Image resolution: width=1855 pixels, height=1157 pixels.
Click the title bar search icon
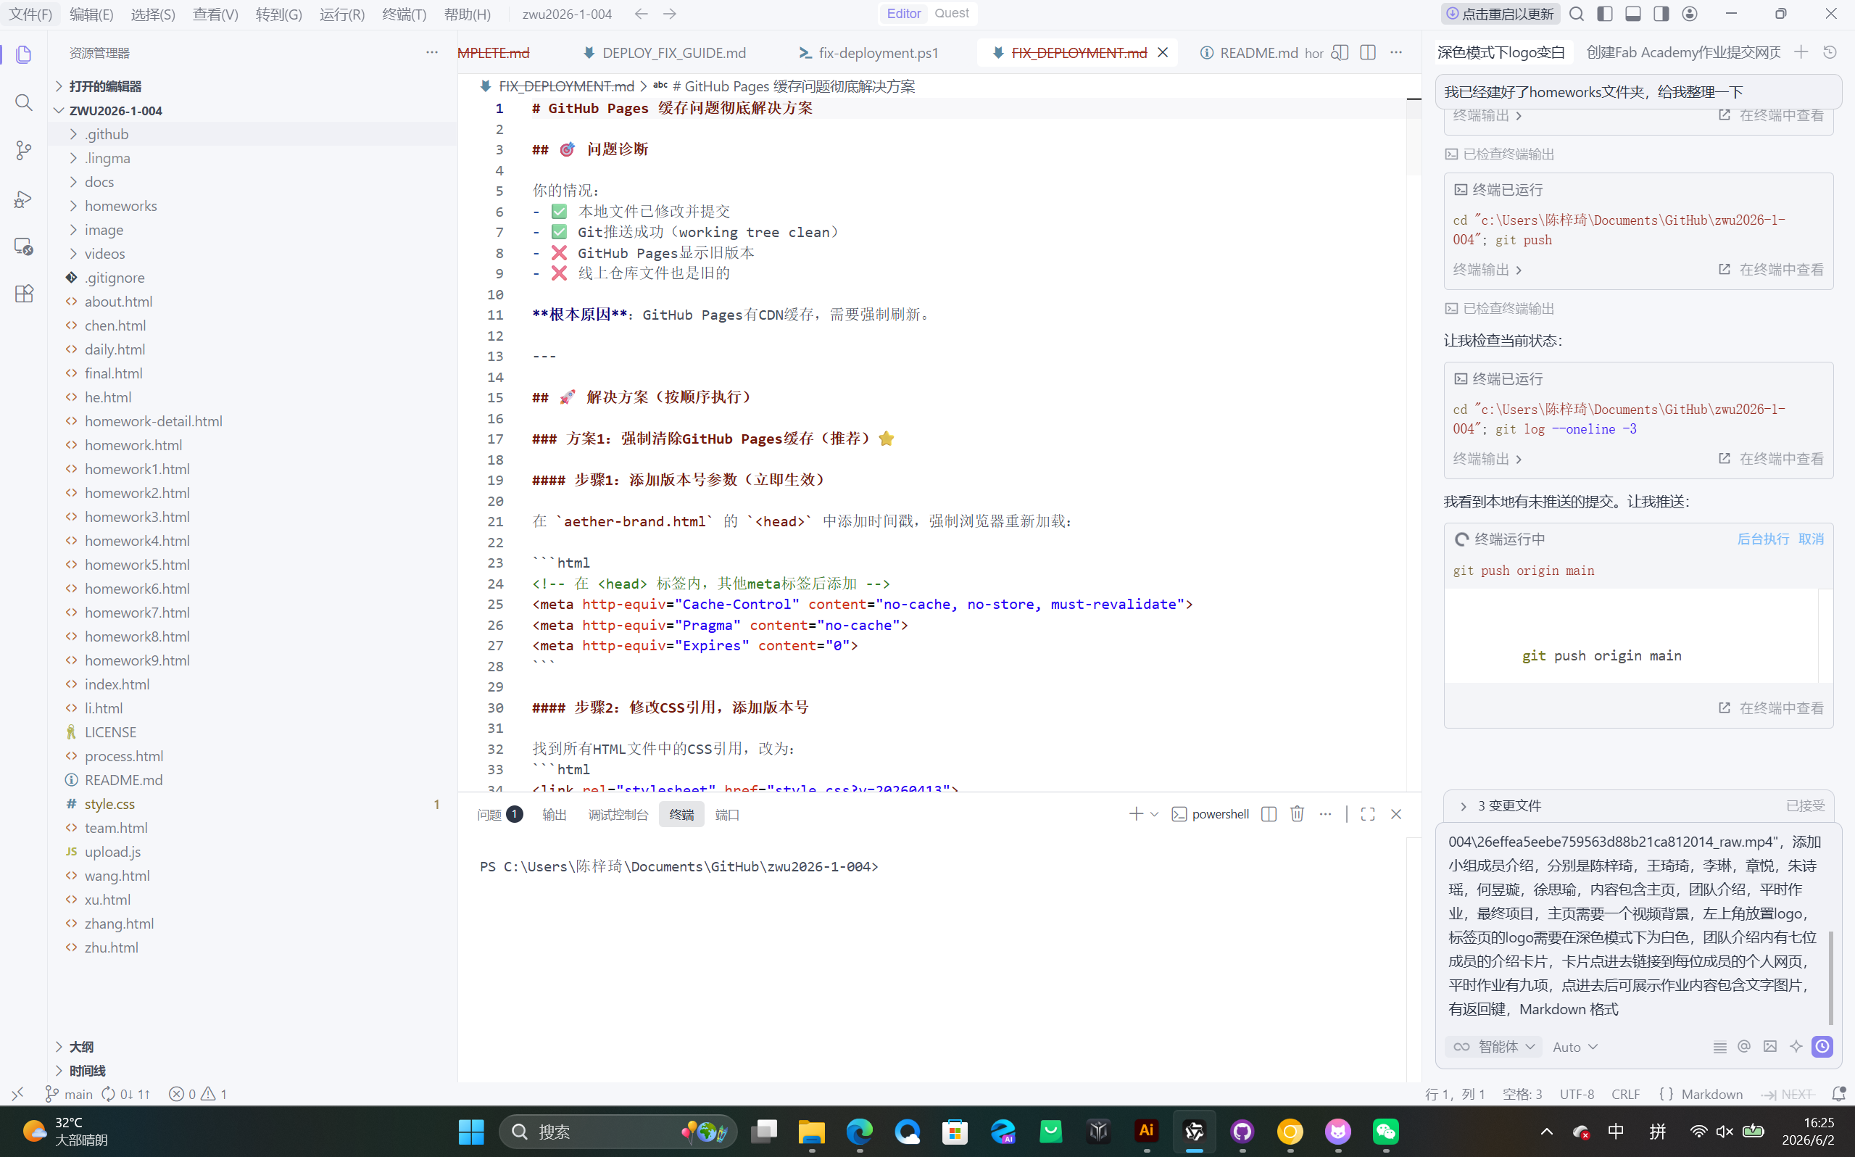1577,14
